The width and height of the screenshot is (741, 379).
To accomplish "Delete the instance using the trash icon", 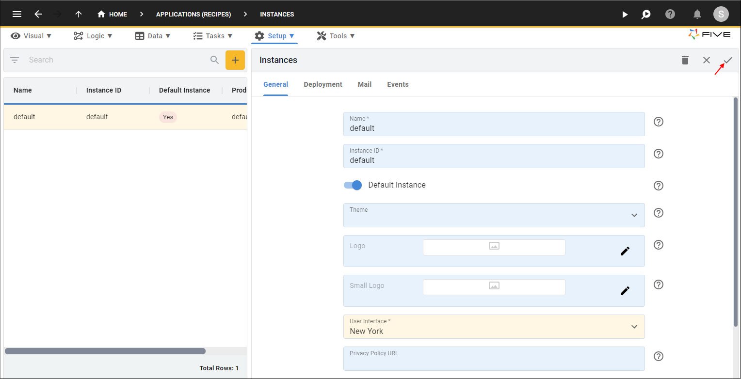I will tap(685, 60).
